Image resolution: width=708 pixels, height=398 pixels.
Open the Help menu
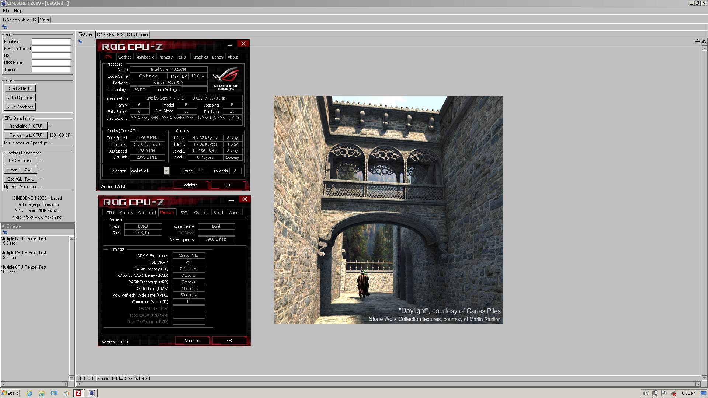click(x=18, y=11)
